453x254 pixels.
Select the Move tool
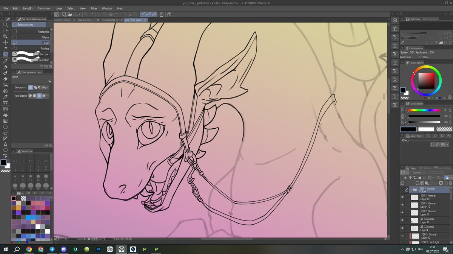(5, 42)
